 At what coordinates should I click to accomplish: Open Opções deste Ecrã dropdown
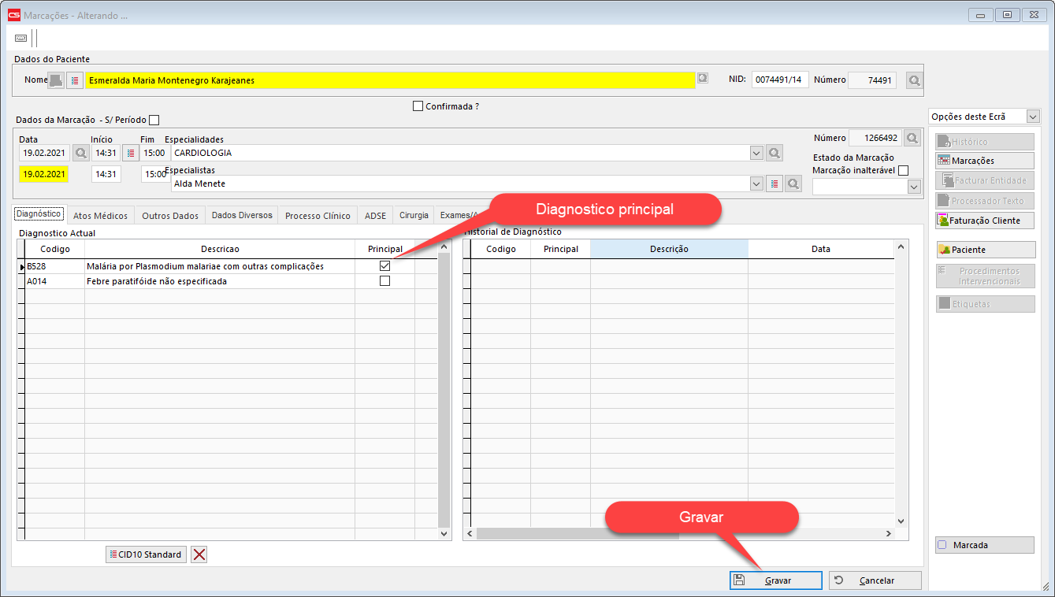point(1034,117)
